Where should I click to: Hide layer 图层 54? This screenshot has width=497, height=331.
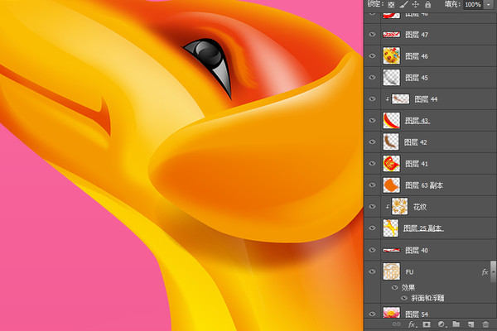point(372,314)
